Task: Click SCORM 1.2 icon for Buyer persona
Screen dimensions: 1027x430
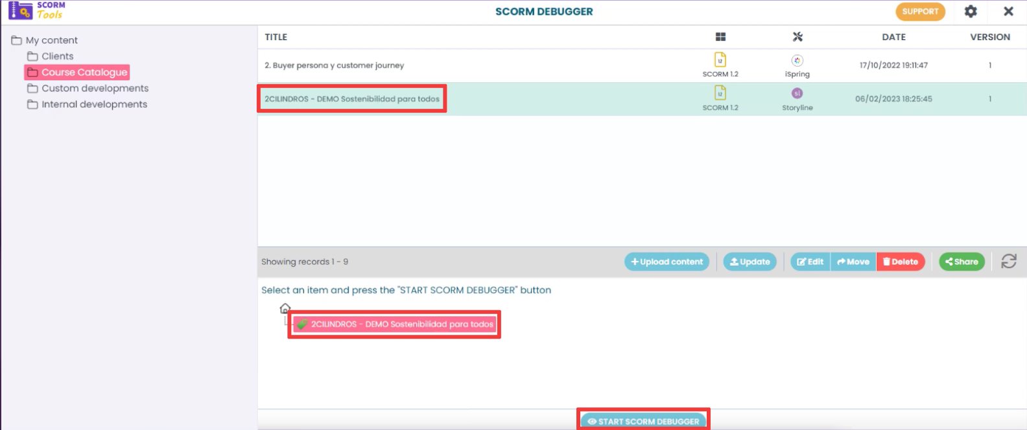Action: (720, 60)
